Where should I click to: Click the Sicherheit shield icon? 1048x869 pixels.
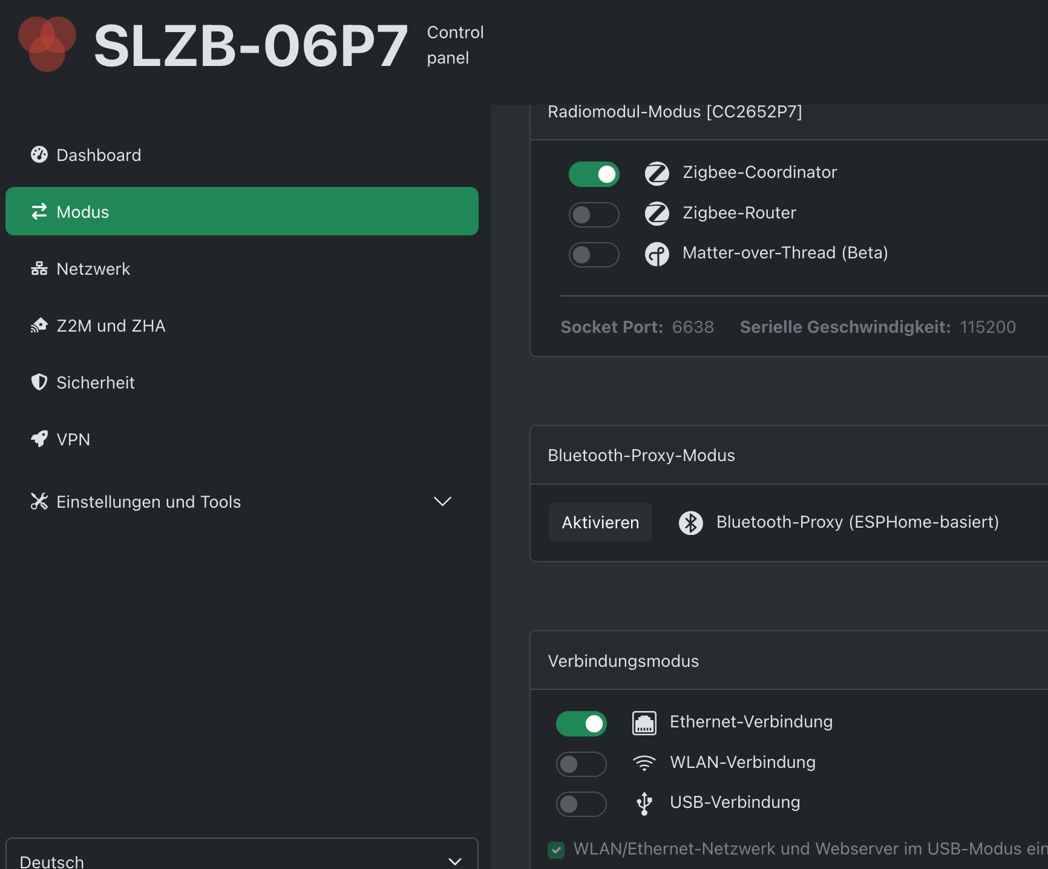pos(39,382)
